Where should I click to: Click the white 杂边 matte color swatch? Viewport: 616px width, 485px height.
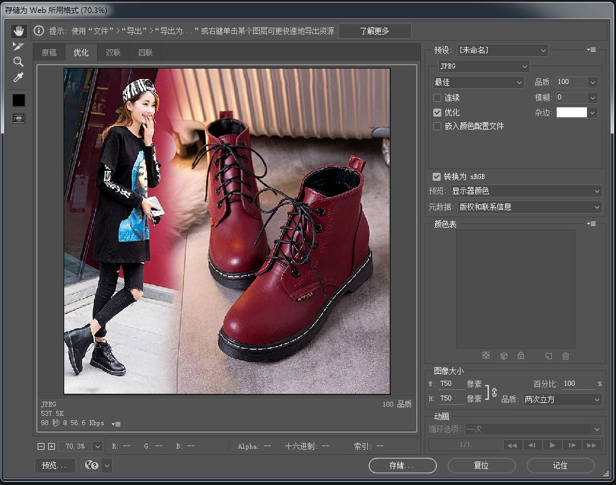coord(572,113)
